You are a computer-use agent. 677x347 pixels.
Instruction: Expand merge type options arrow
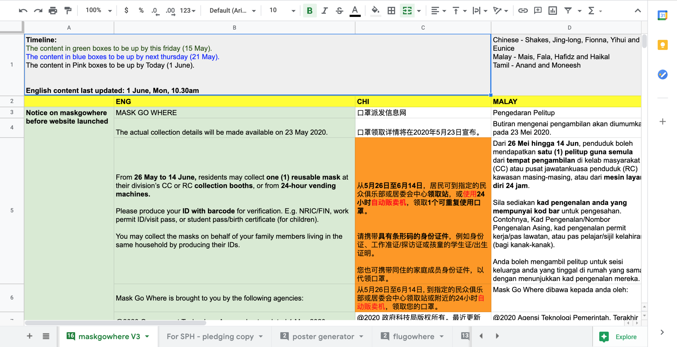click(419, 11)
